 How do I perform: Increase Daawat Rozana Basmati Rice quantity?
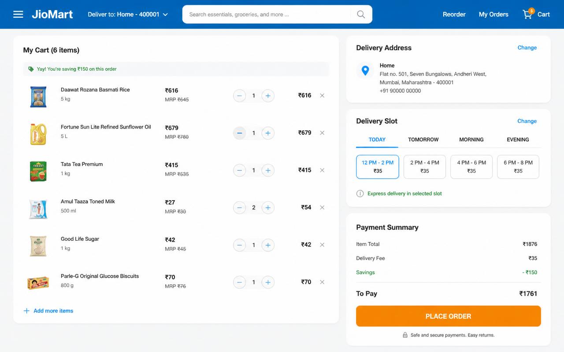[x=268, y=95]
